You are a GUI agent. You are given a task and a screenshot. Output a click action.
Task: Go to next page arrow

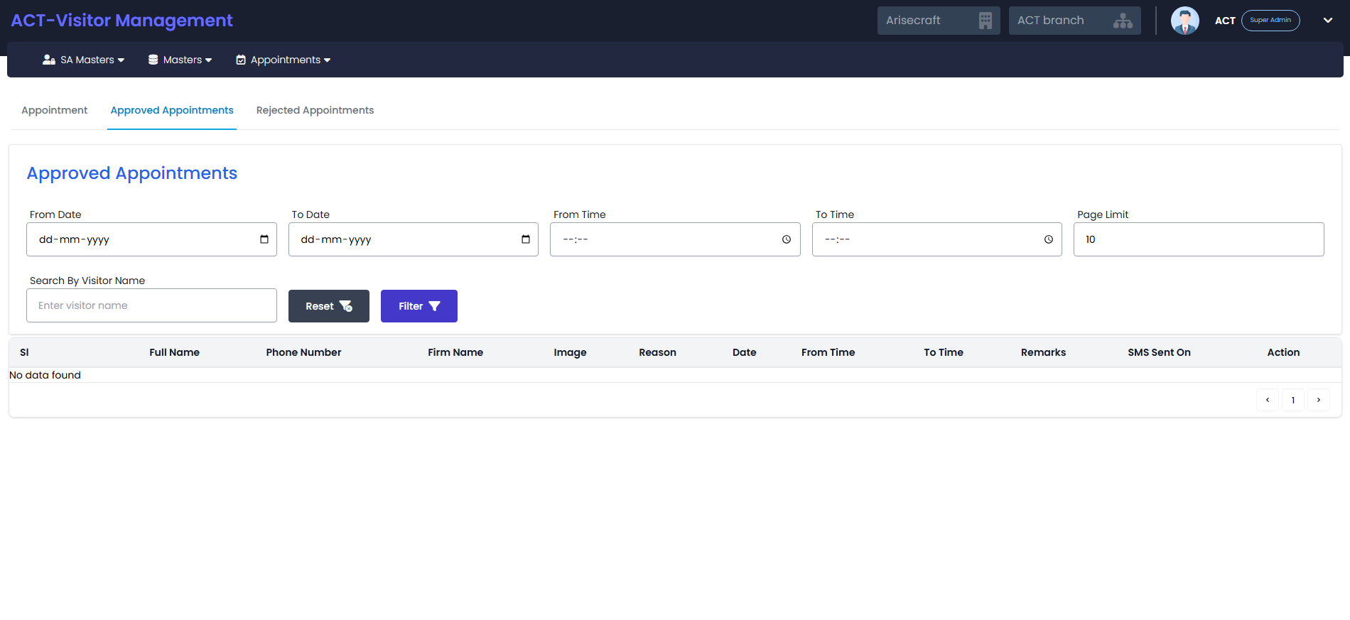(1319, 400)
